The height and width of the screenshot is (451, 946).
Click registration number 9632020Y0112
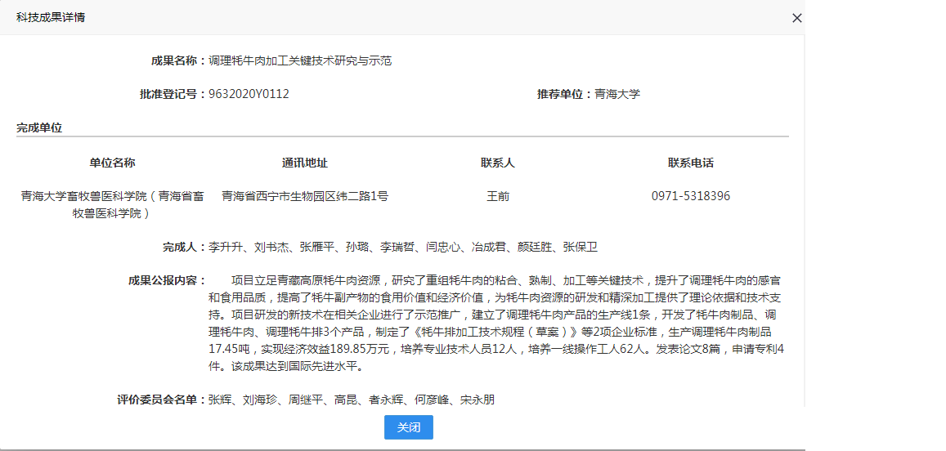pyautogui.click(x=249, y=94)
